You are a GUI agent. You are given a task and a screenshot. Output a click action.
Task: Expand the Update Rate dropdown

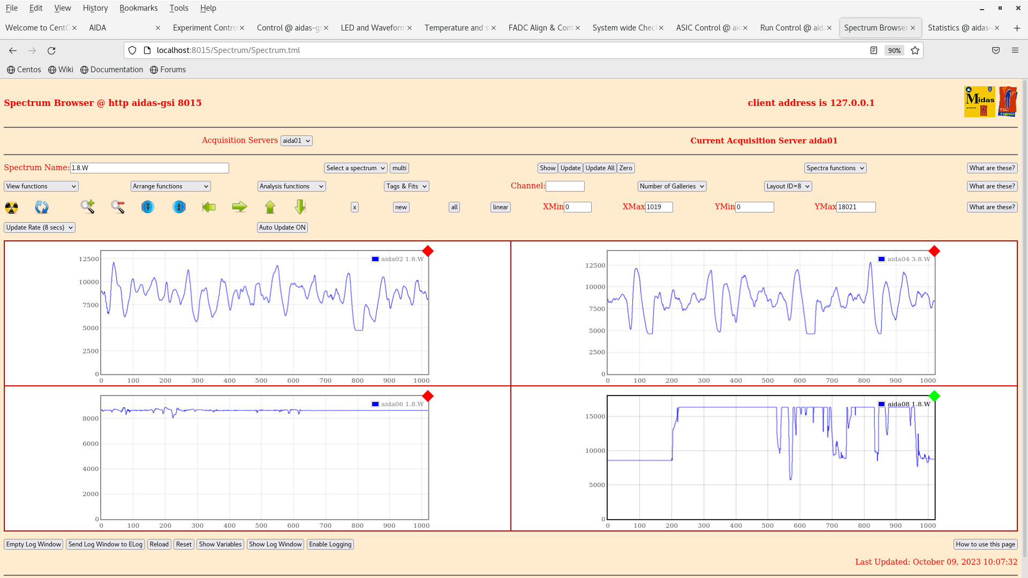pos(40,227)
